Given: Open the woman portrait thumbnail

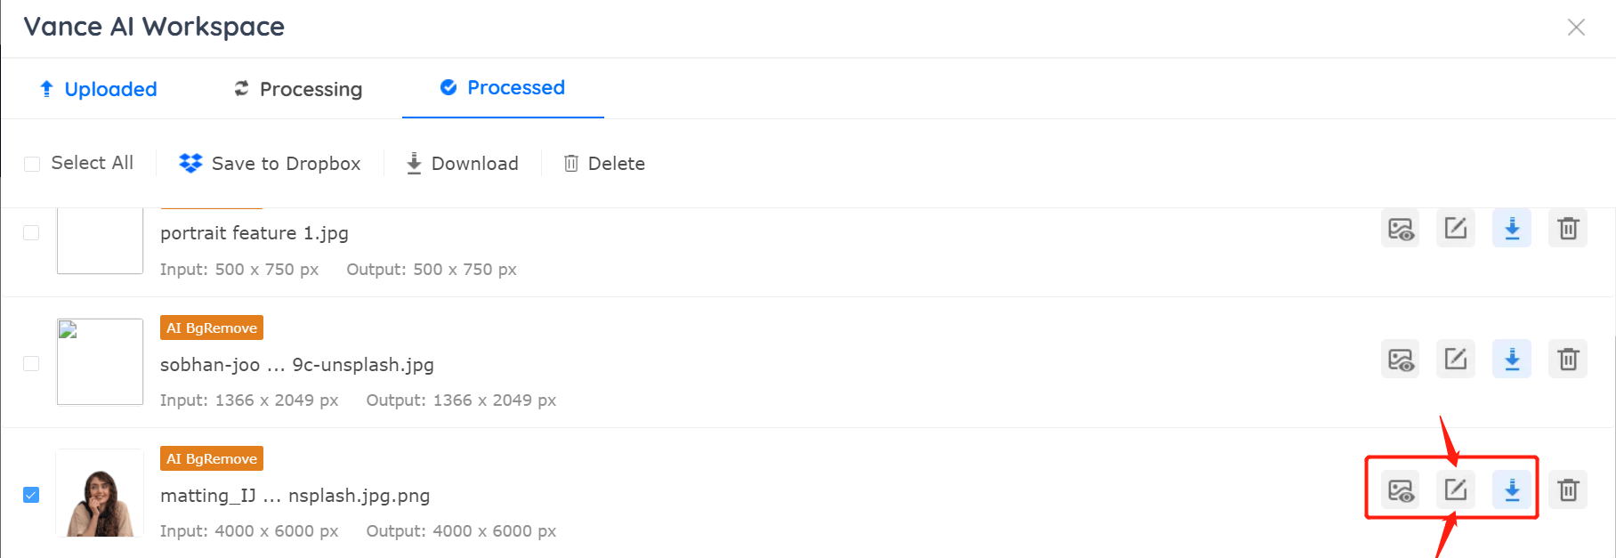Looking at the screenshot, I should coord(100,492).
